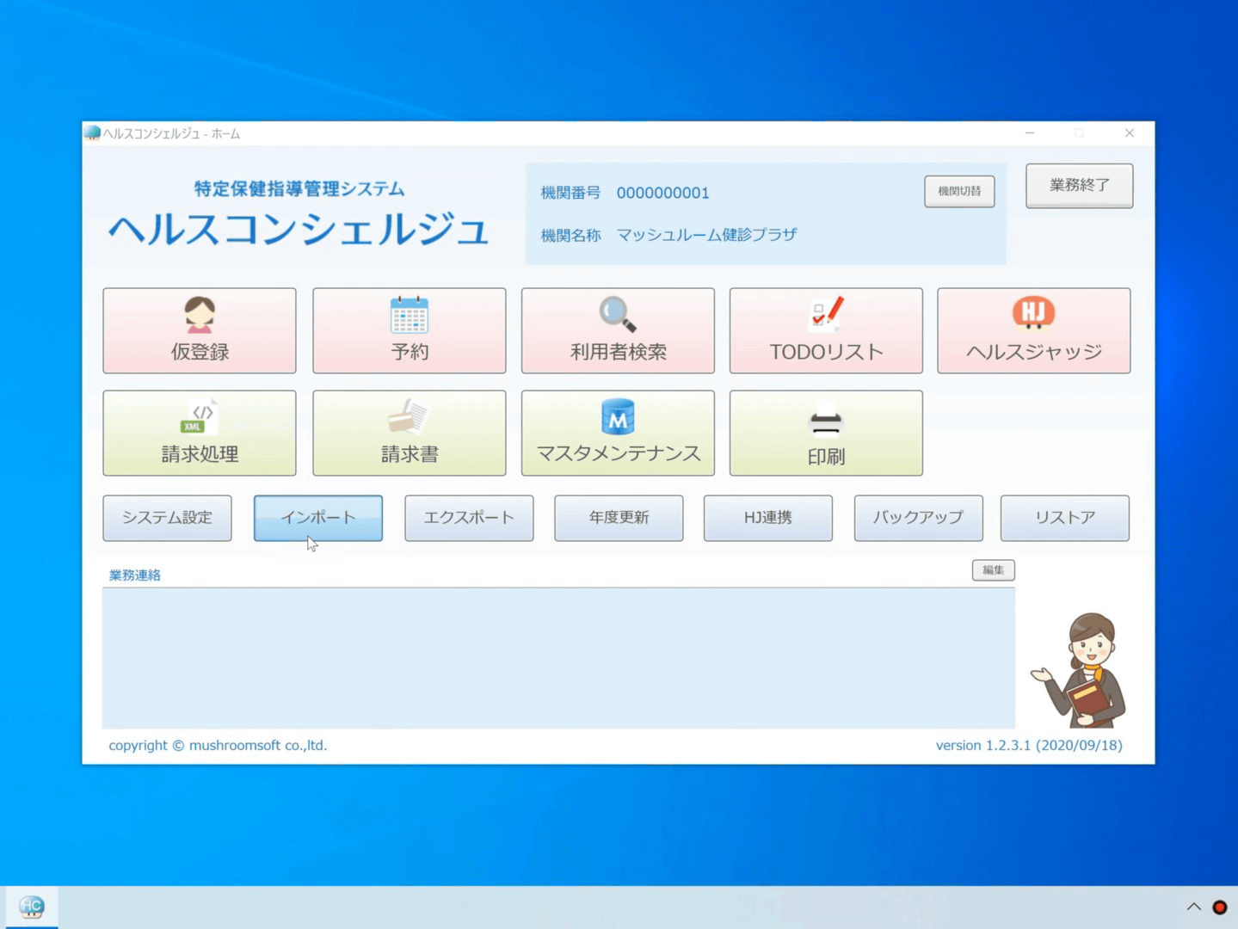Screen dimensions: 1238x929
Task: Click 編集 to edit 業務連絡
Action: coord(994,570)
